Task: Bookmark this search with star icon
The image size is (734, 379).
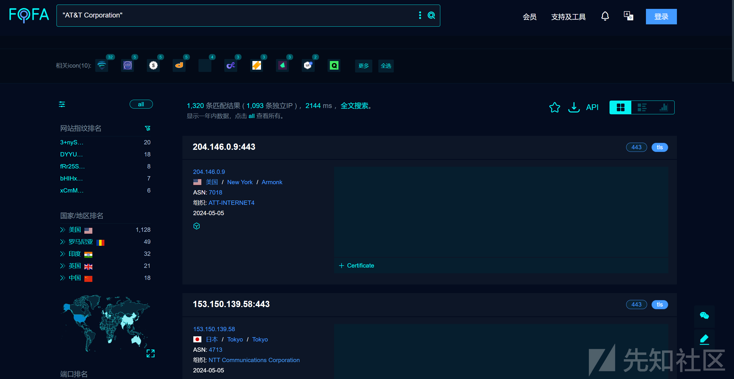Action: coord(554,107)
